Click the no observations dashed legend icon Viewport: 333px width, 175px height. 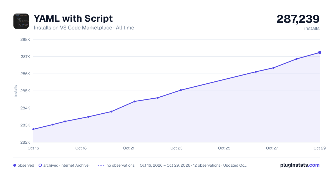pos(101,165)
